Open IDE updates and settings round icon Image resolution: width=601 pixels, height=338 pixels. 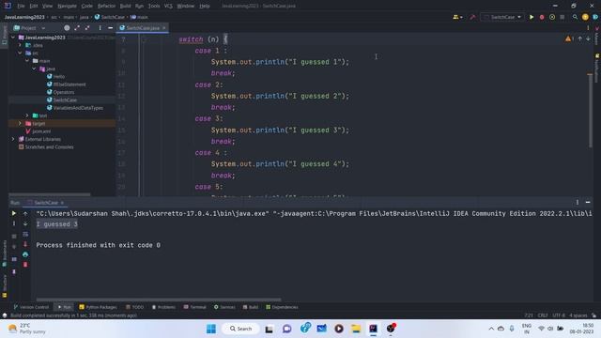585,17
